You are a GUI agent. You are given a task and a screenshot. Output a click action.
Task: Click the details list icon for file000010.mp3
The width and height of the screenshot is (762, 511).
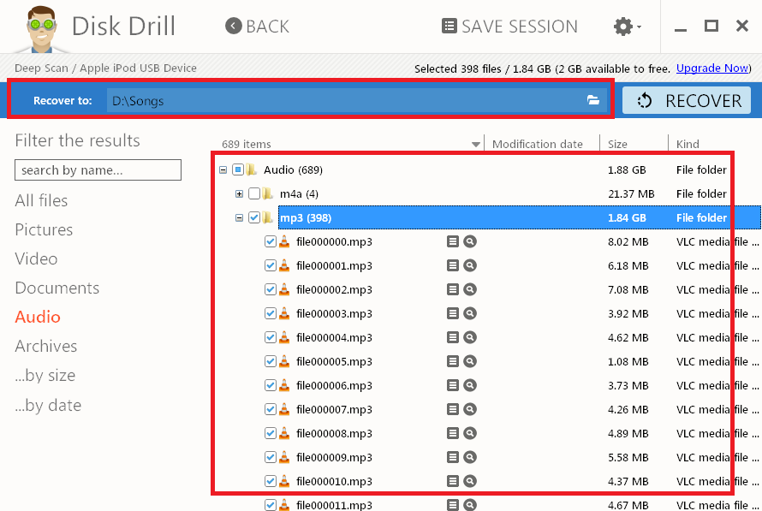453,482
